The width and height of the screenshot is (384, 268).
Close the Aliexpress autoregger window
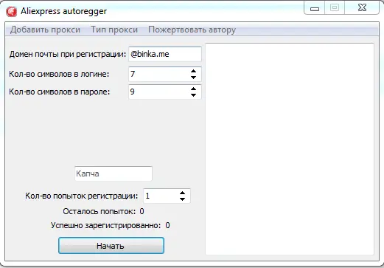point(362,8)
